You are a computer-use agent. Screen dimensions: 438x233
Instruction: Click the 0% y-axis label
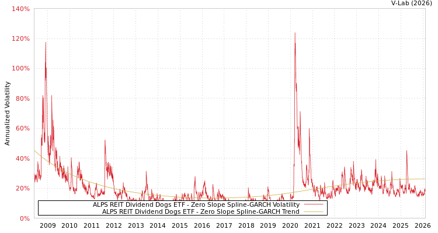(x=25, y=218)
